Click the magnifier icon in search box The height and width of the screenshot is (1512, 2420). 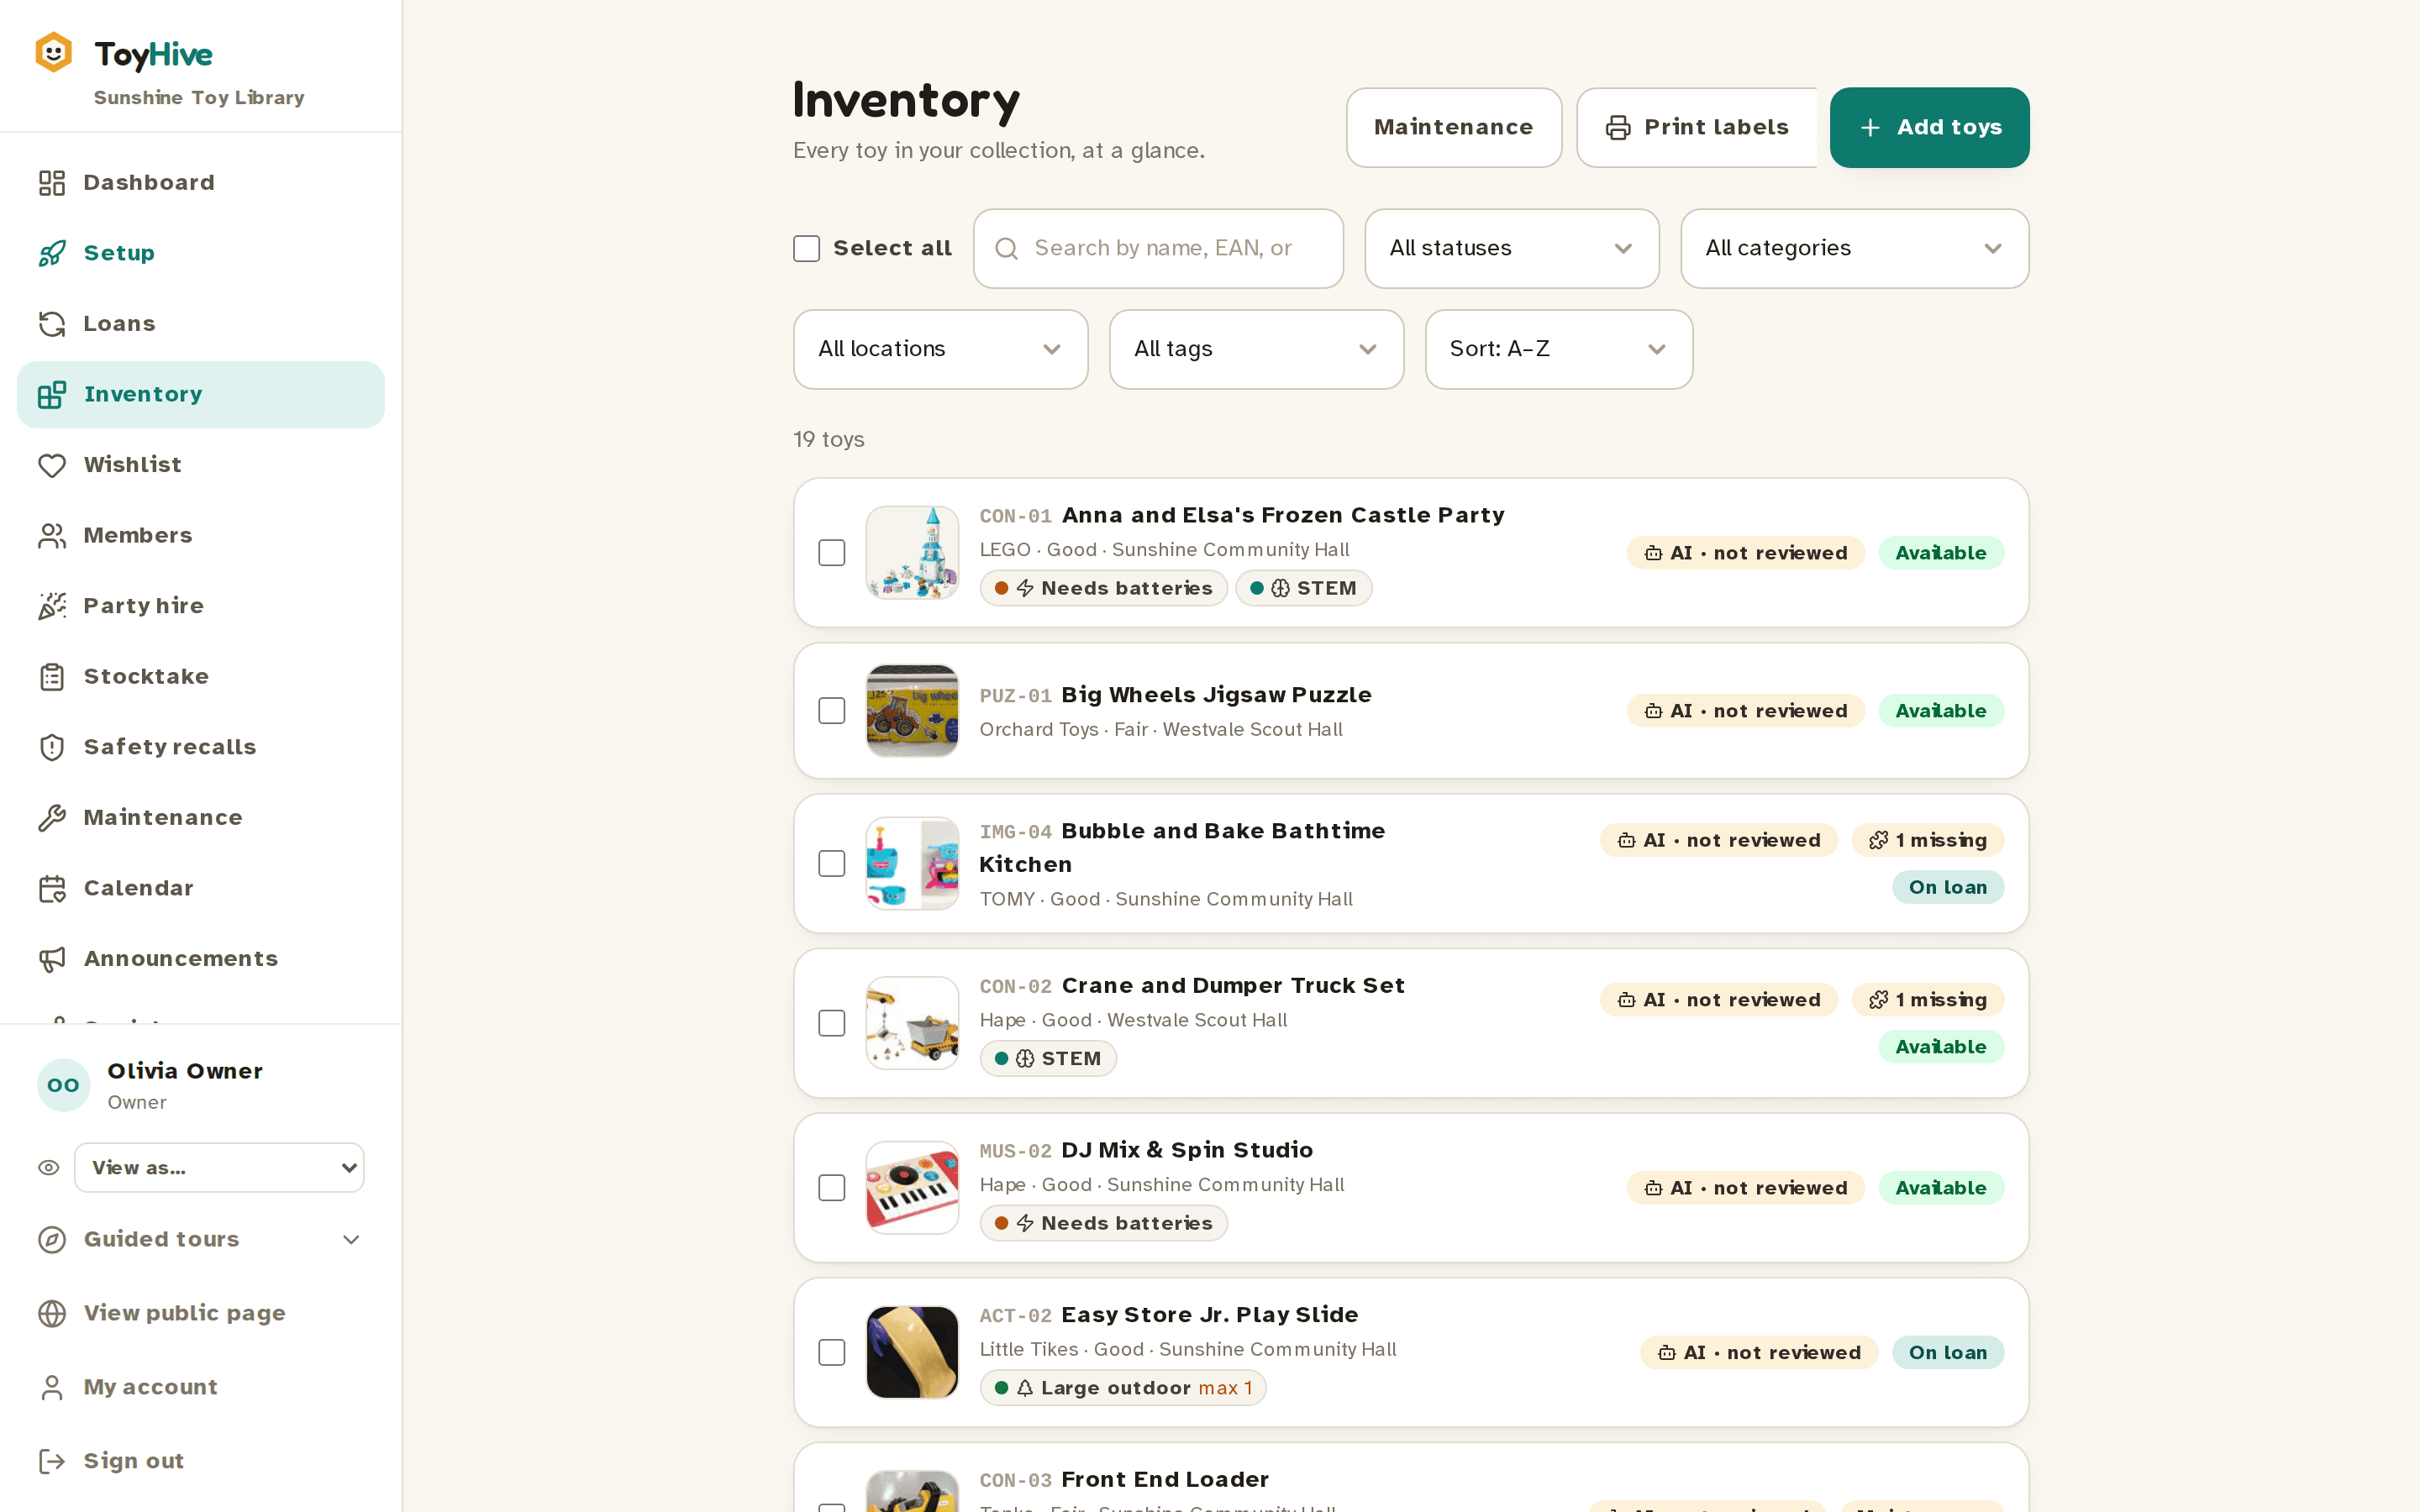coord(1007,249)
